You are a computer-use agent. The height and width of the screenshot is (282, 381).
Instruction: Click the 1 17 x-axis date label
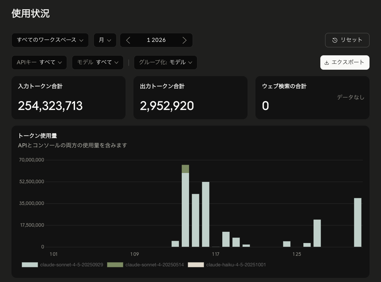(x=216, y=254)
